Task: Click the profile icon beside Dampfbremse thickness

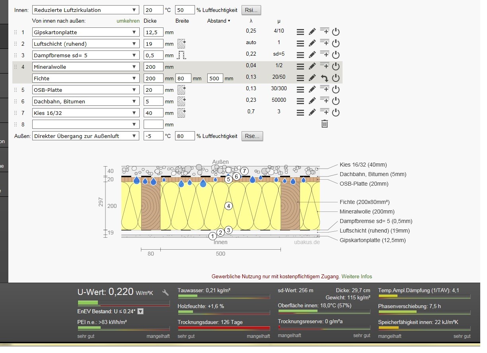Action: click(x=181, y=55)
